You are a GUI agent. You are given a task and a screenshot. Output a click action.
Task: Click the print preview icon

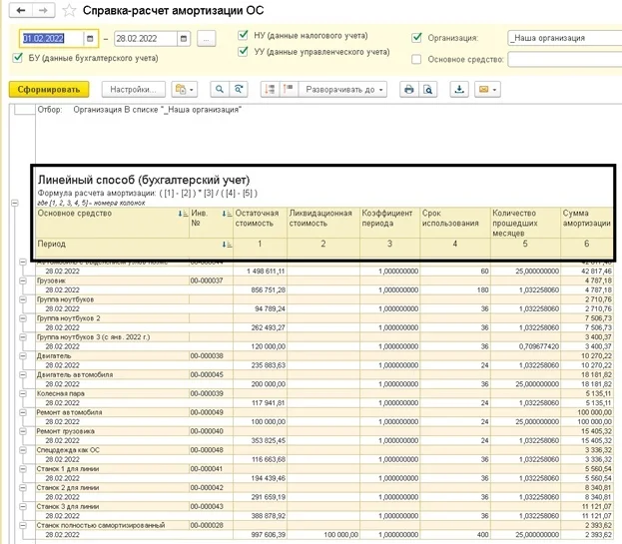(x=427, y=89)
